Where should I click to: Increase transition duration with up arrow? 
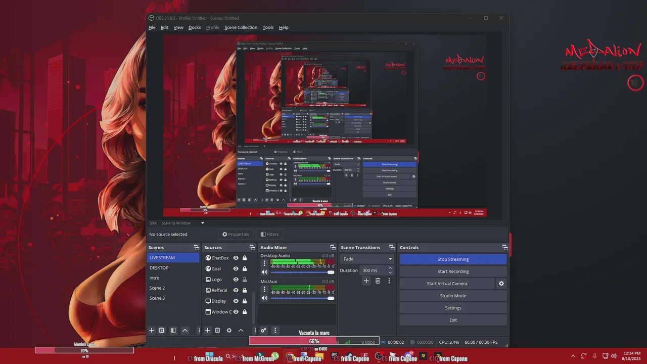click(x=390, y=268)
